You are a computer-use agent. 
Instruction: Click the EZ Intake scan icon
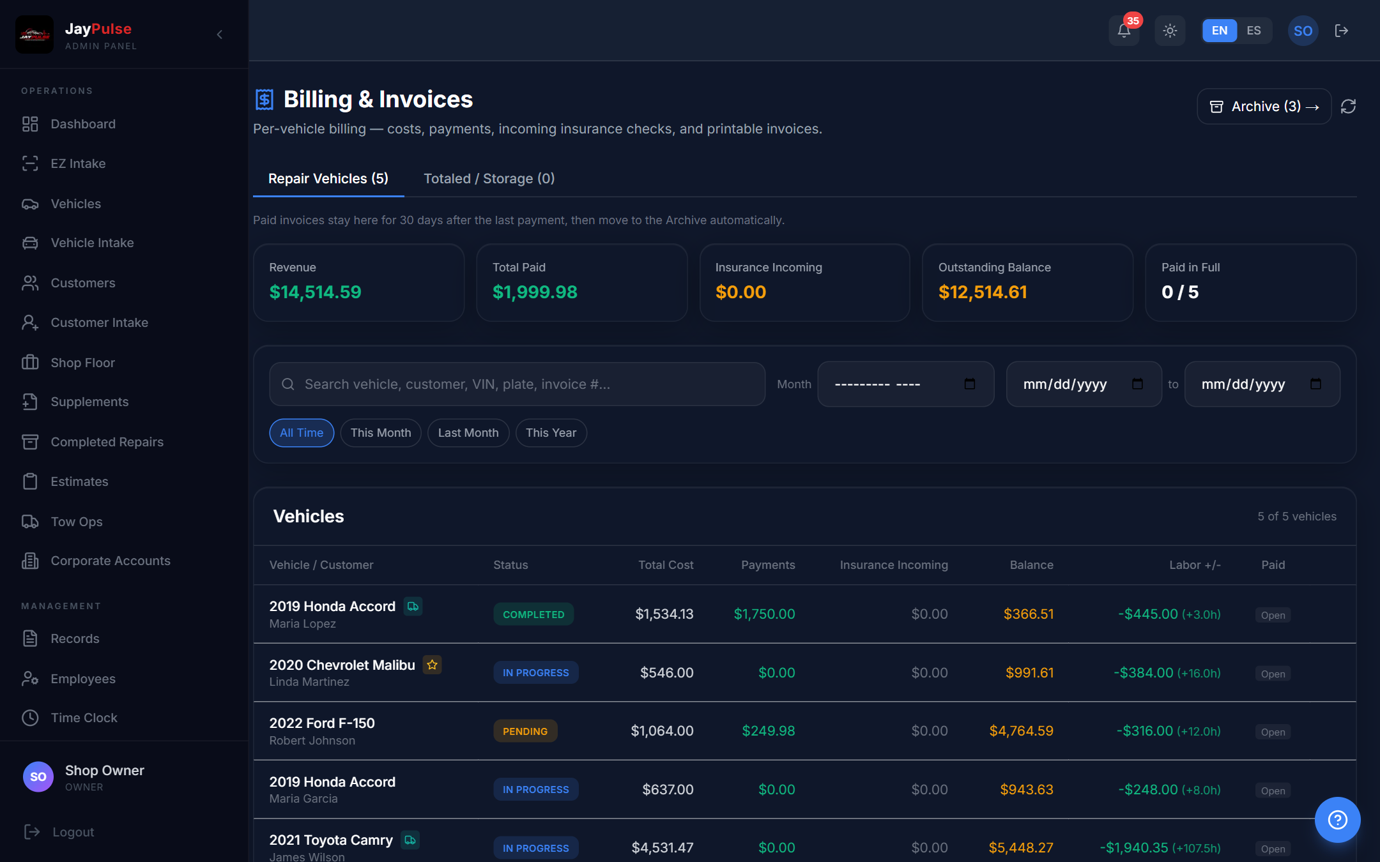coord(30,163)
